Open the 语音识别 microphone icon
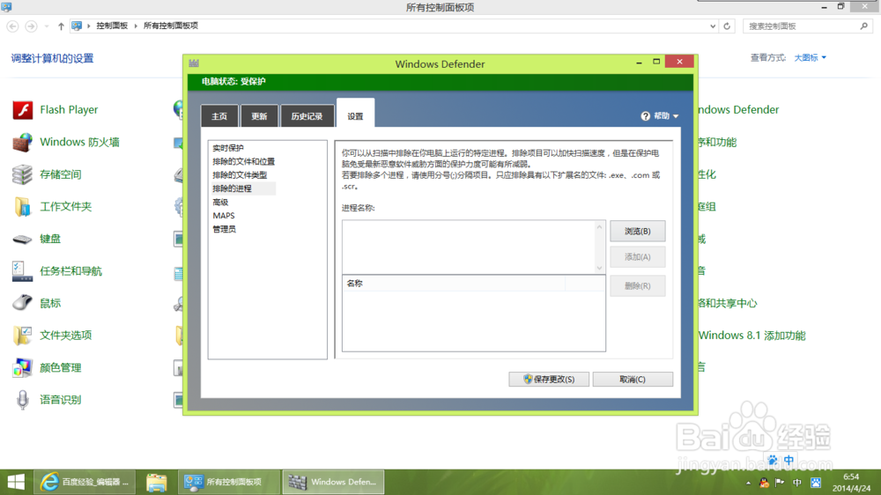The height and width of the screenshot is (495, 881). point(23,400)
